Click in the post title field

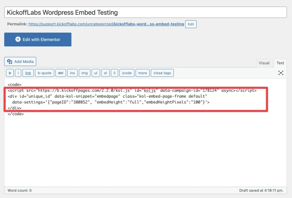pyautogui.click(x=145, y=13)
